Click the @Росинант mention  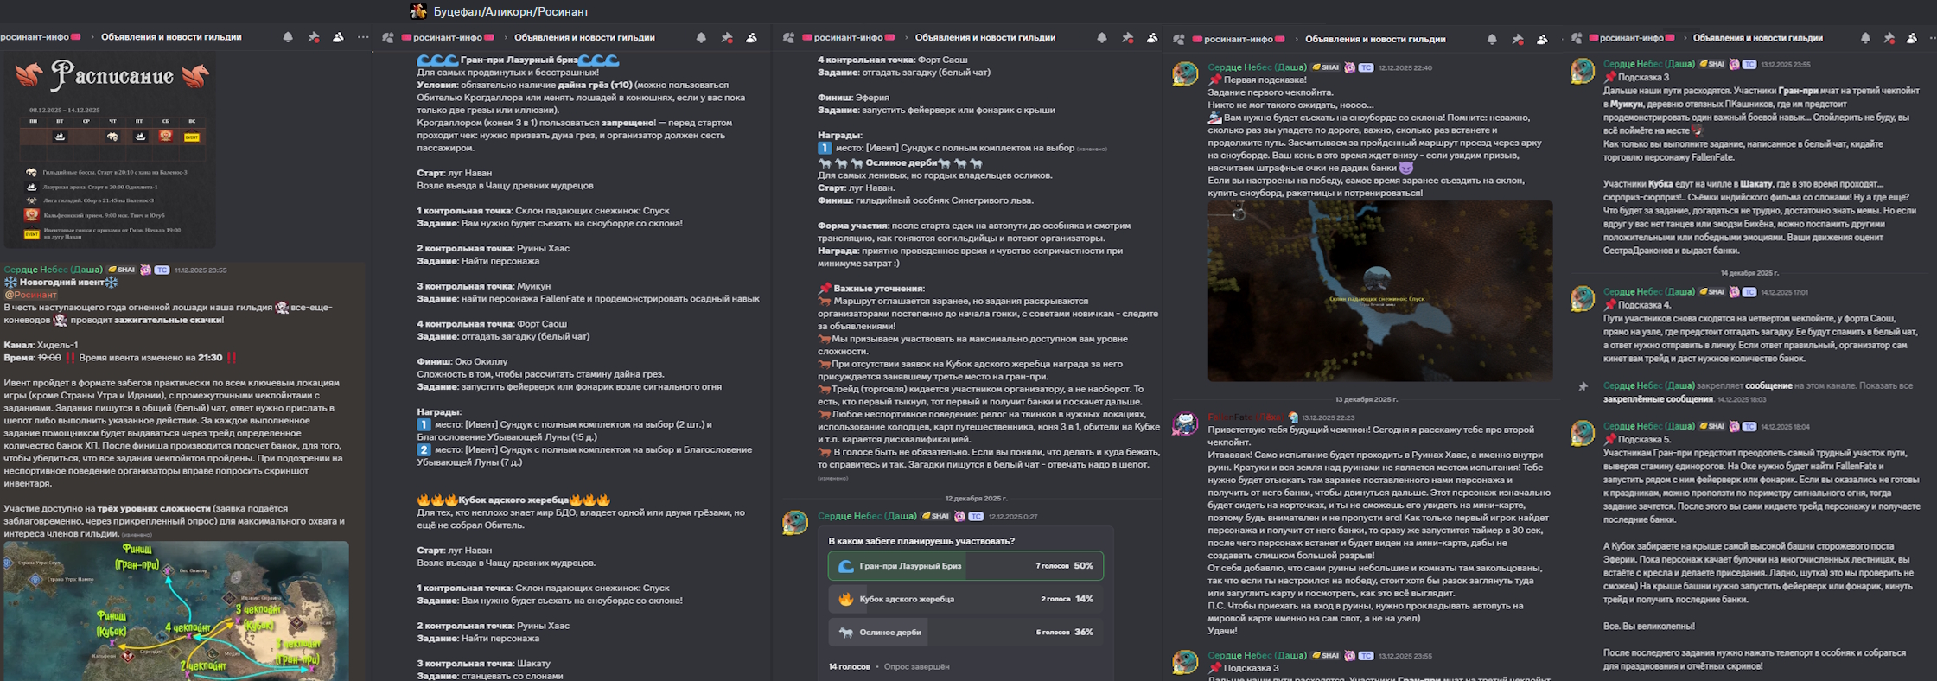[31, 295]
